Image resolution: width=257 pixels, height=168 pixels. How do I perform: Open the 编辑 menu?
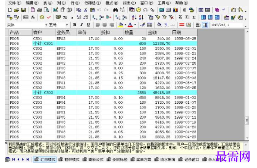[x=32, y=3]
